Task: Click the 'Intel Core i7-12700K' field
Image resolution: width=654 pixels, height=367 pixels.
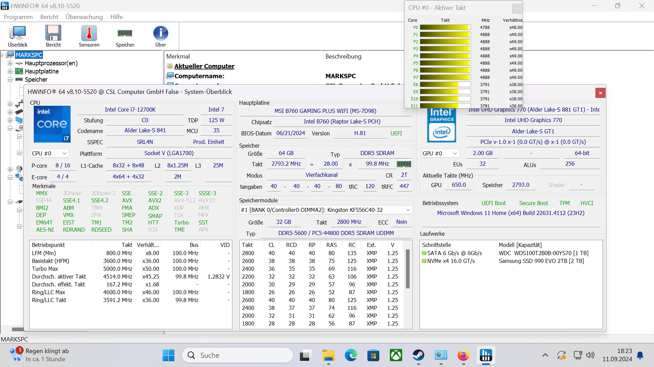Action: click(x=130, y=110)
